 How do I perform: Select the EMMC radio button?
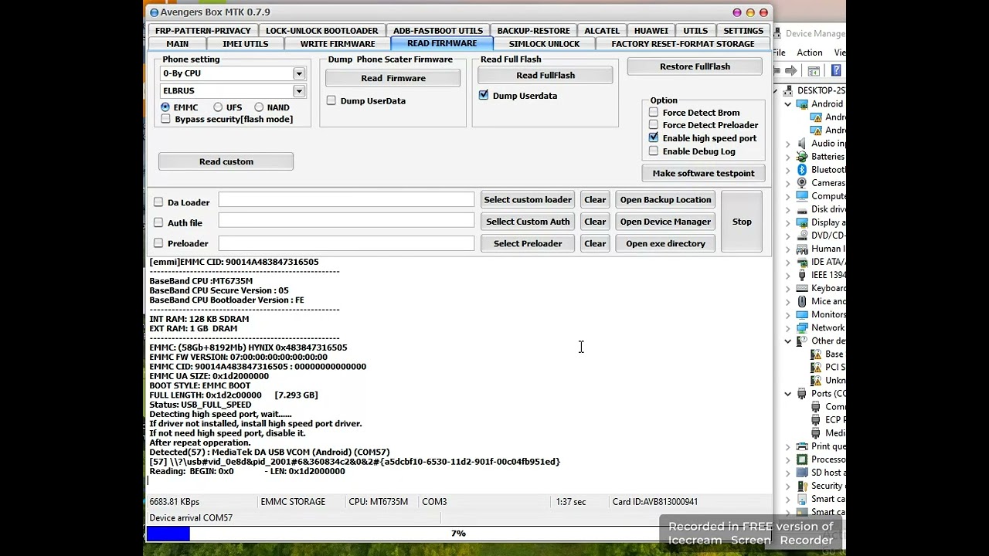pyautogui.click(x=165, y=107)
